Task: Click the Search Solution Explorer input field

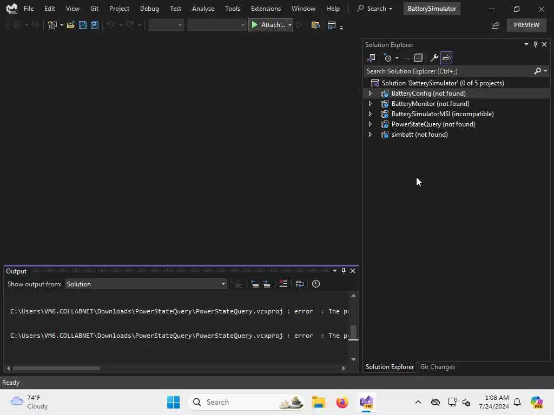Action: [x=449, y=71]
